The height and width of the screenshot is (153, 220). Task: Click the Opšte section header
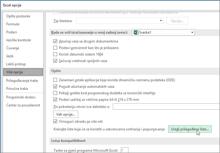(x=56, y=71)
